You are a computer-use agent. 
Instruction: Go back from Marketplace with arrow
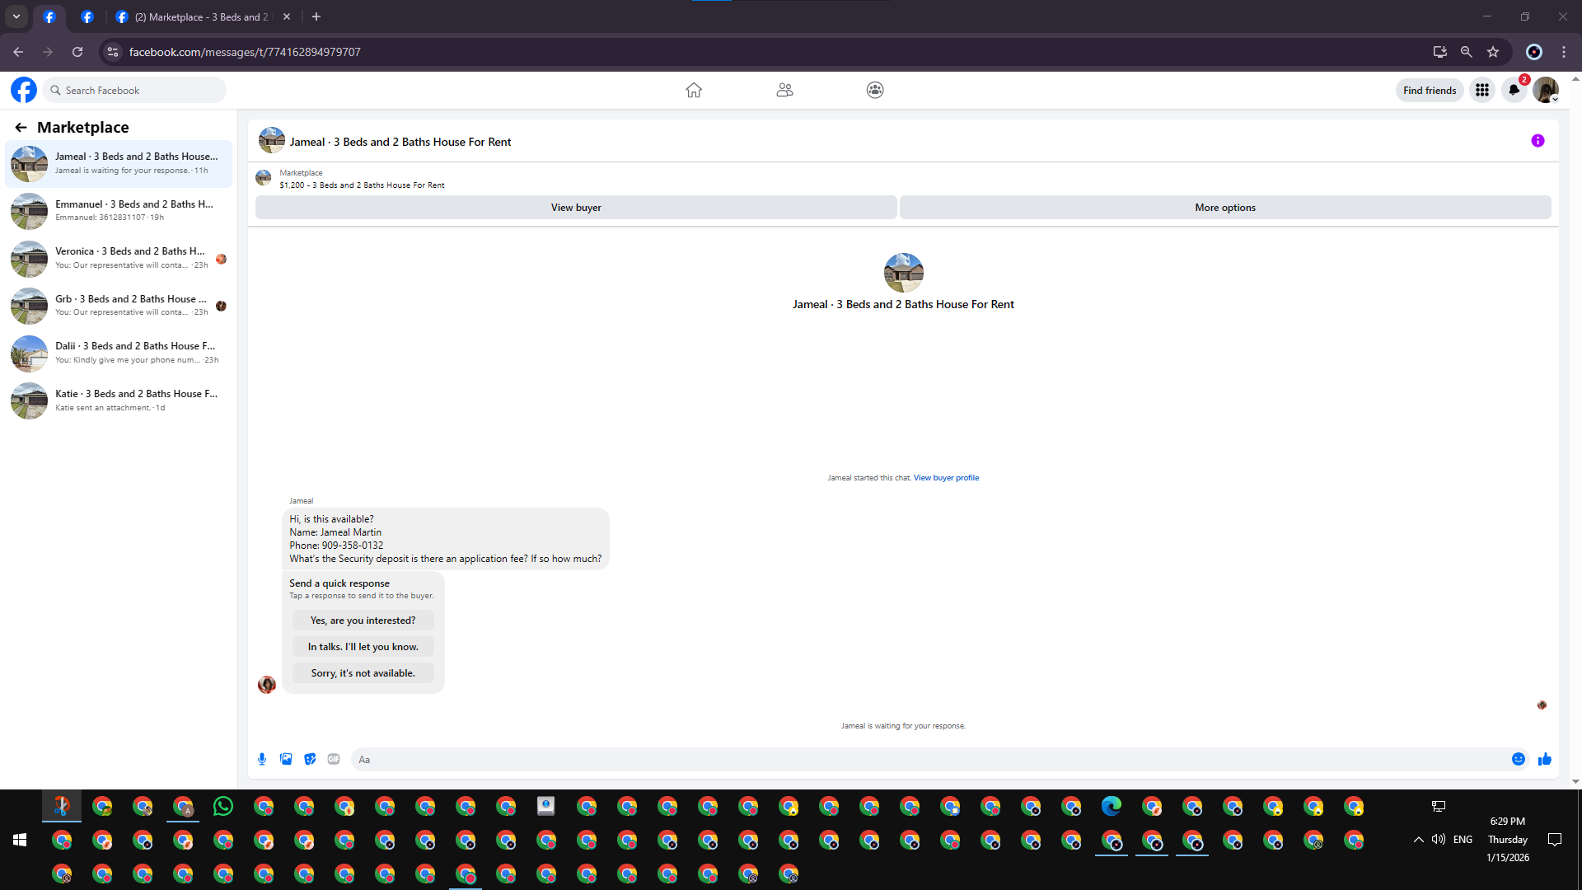21,127
